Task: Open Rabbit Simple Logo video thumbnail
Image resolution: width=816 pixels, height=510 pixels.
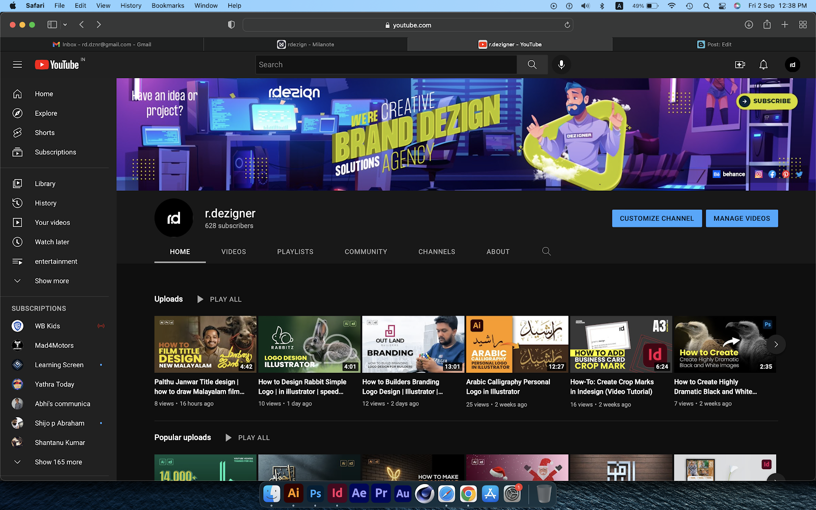Action: point(309,344)
